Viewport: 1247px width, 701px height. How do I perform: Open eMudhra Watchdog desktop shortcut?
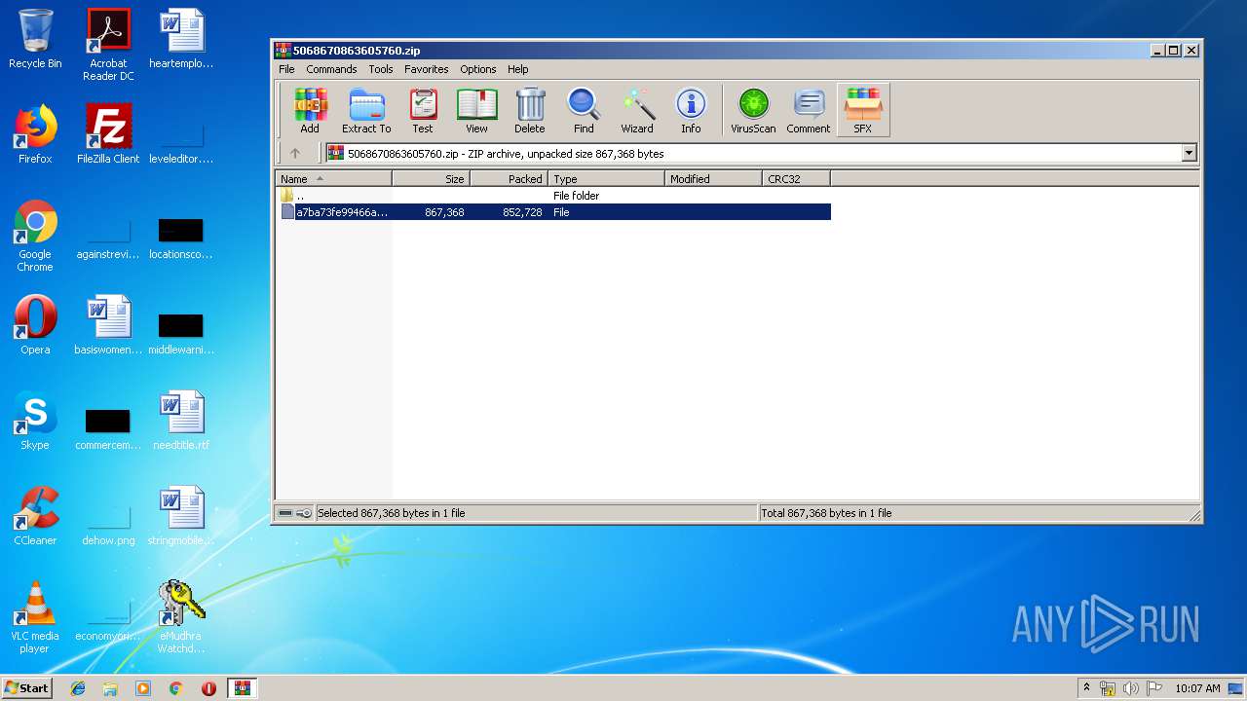181,617
